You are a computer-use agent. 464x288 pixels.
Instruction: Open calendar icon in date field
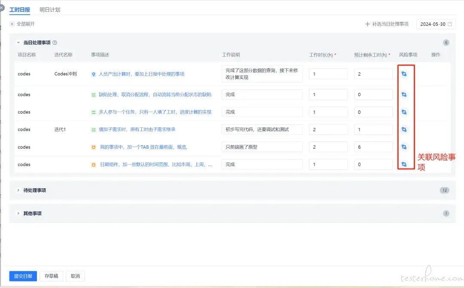[x=450, y=24]
